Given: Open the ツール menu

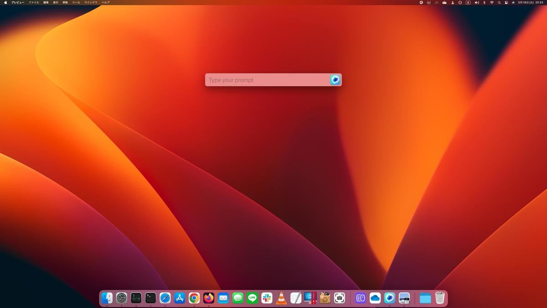Looking at the screenshot, I should [76, 2].
